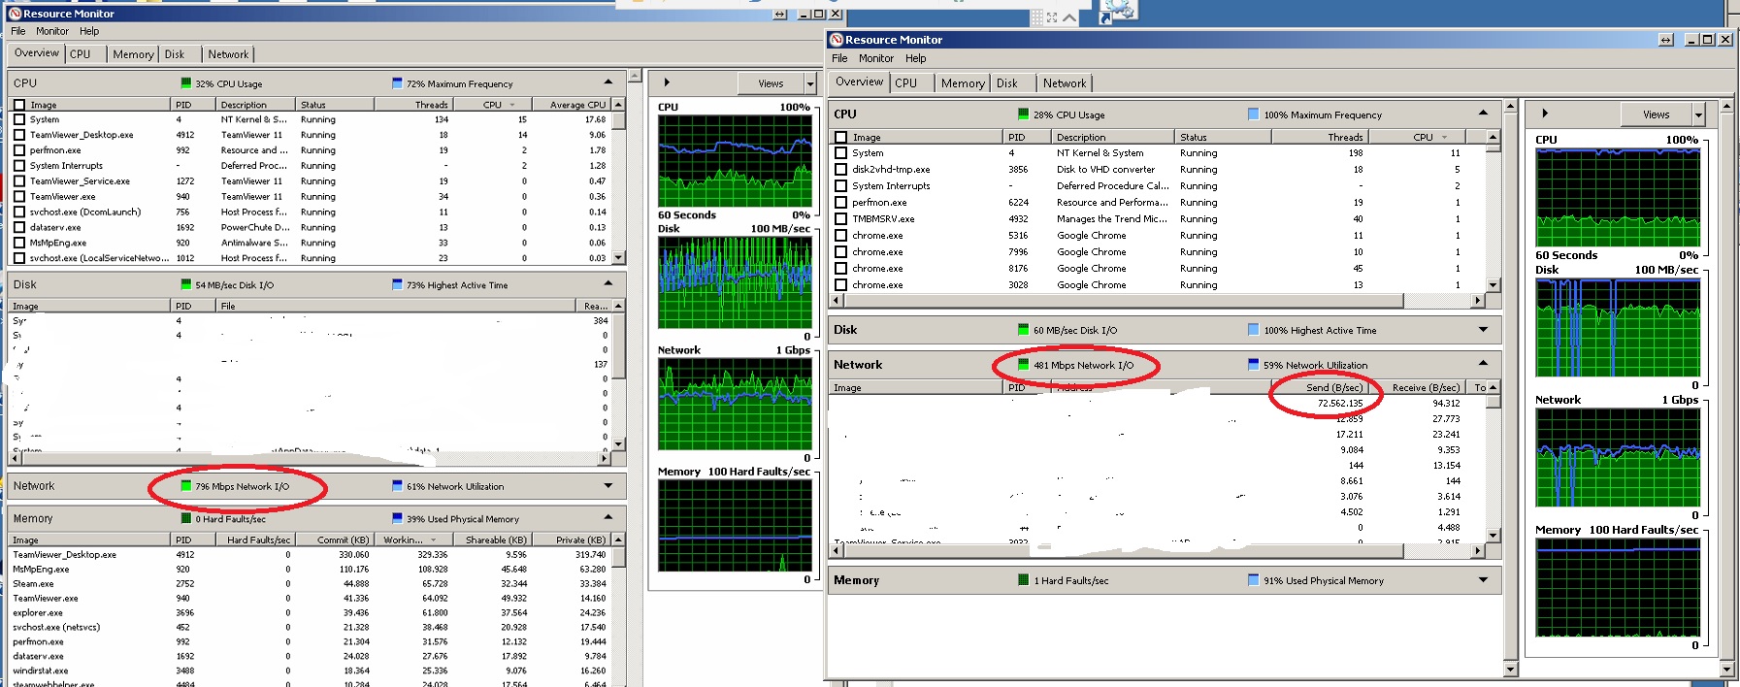Viewport: 1740px width, 687px height.
Task: Click the green 54 MB/sec Disk I/O icon
Action: 186,284
